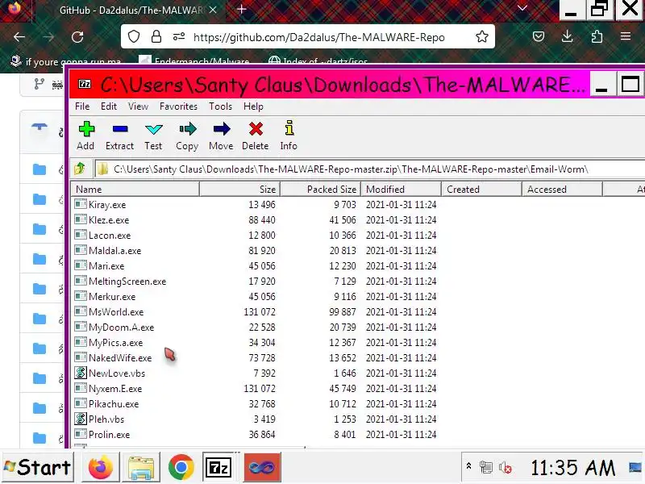645x484 pixels.
Task: Show hidden tray icons arrow
Action: (468, 466)
